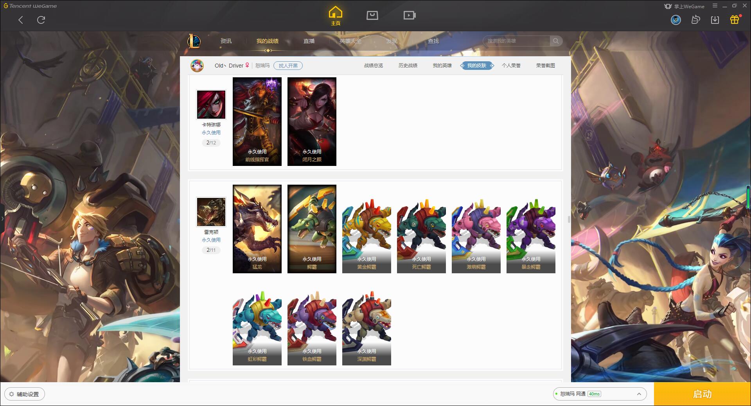This screenshot has width=751, height=406.
Task: Click the 雷克顿 champion portrait
Action: pos(211,212)
